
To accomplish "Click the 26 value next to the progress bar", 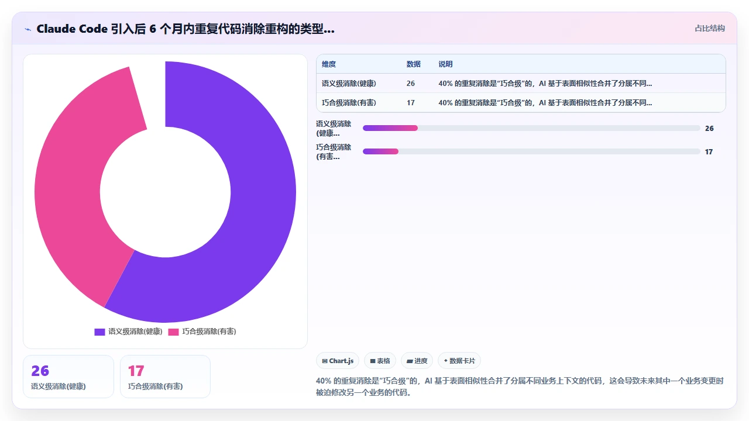I will click(x=709, y=128).
